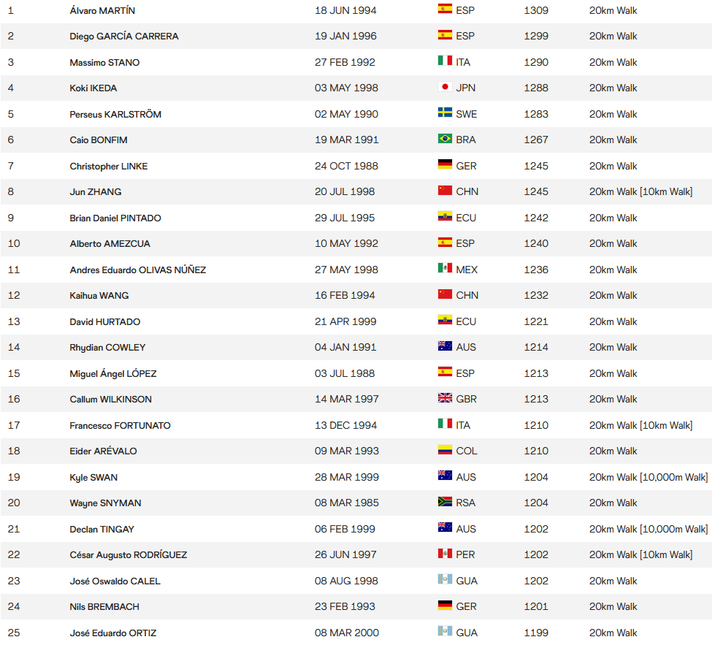Viewport: 715px width, 645px height.
Task: Click rank number 13 for David HURTADO
Action: coord(14,321)
